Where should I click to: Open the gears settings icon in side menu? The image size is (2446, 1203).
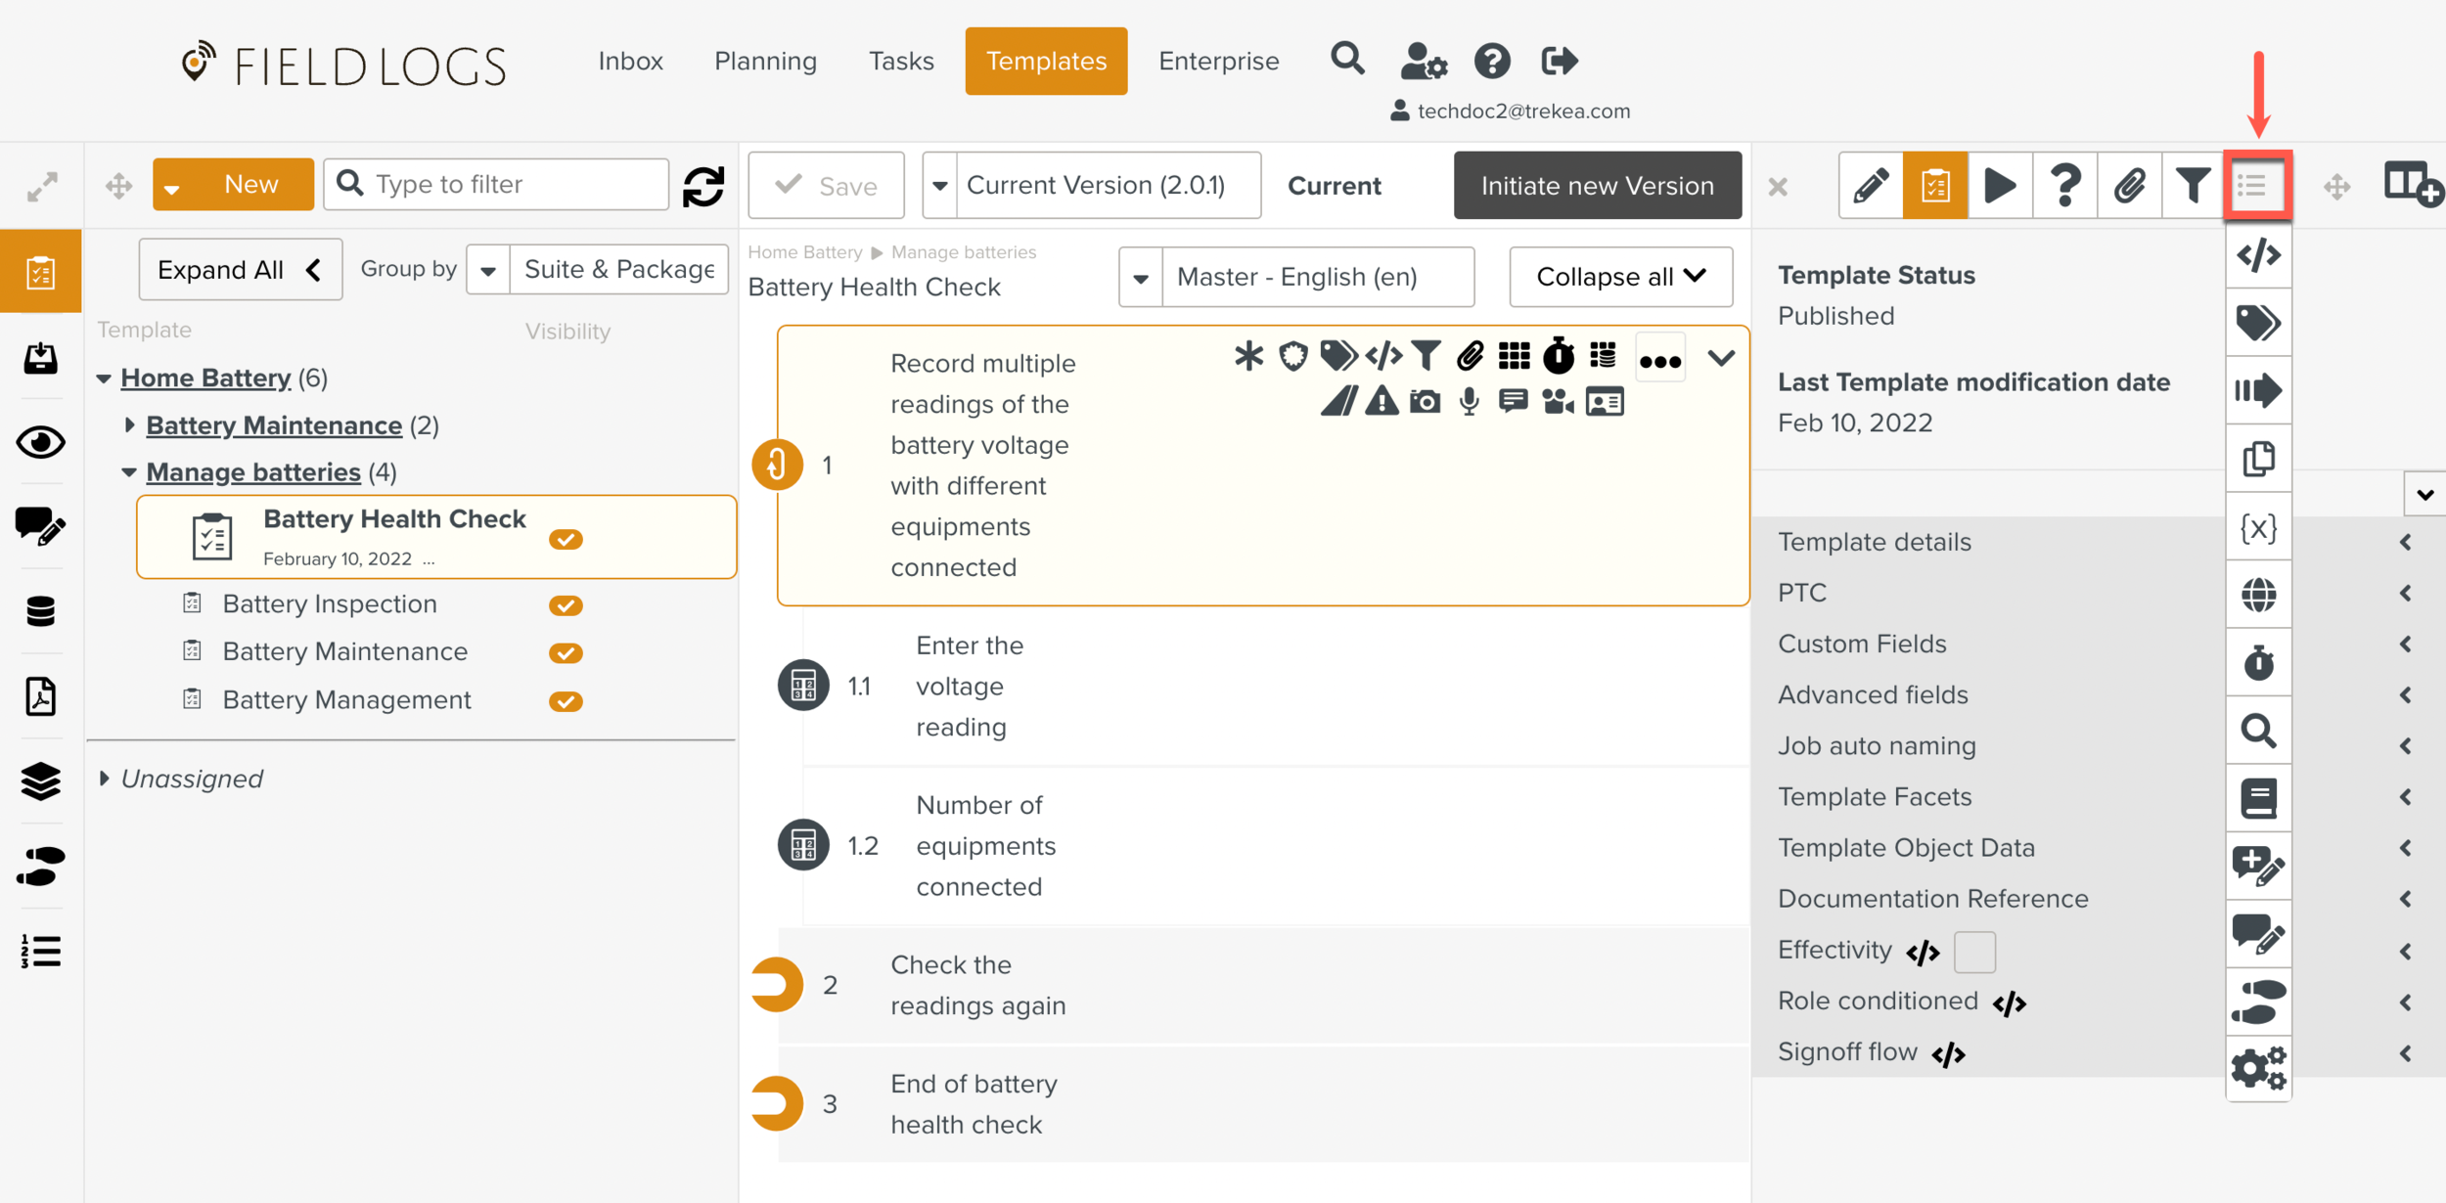pos(2258,1068)
